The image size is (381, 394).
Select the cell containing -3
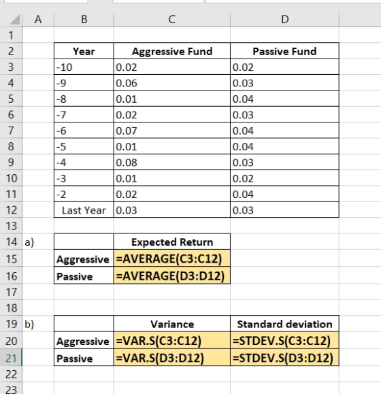(x=84, y=178)
